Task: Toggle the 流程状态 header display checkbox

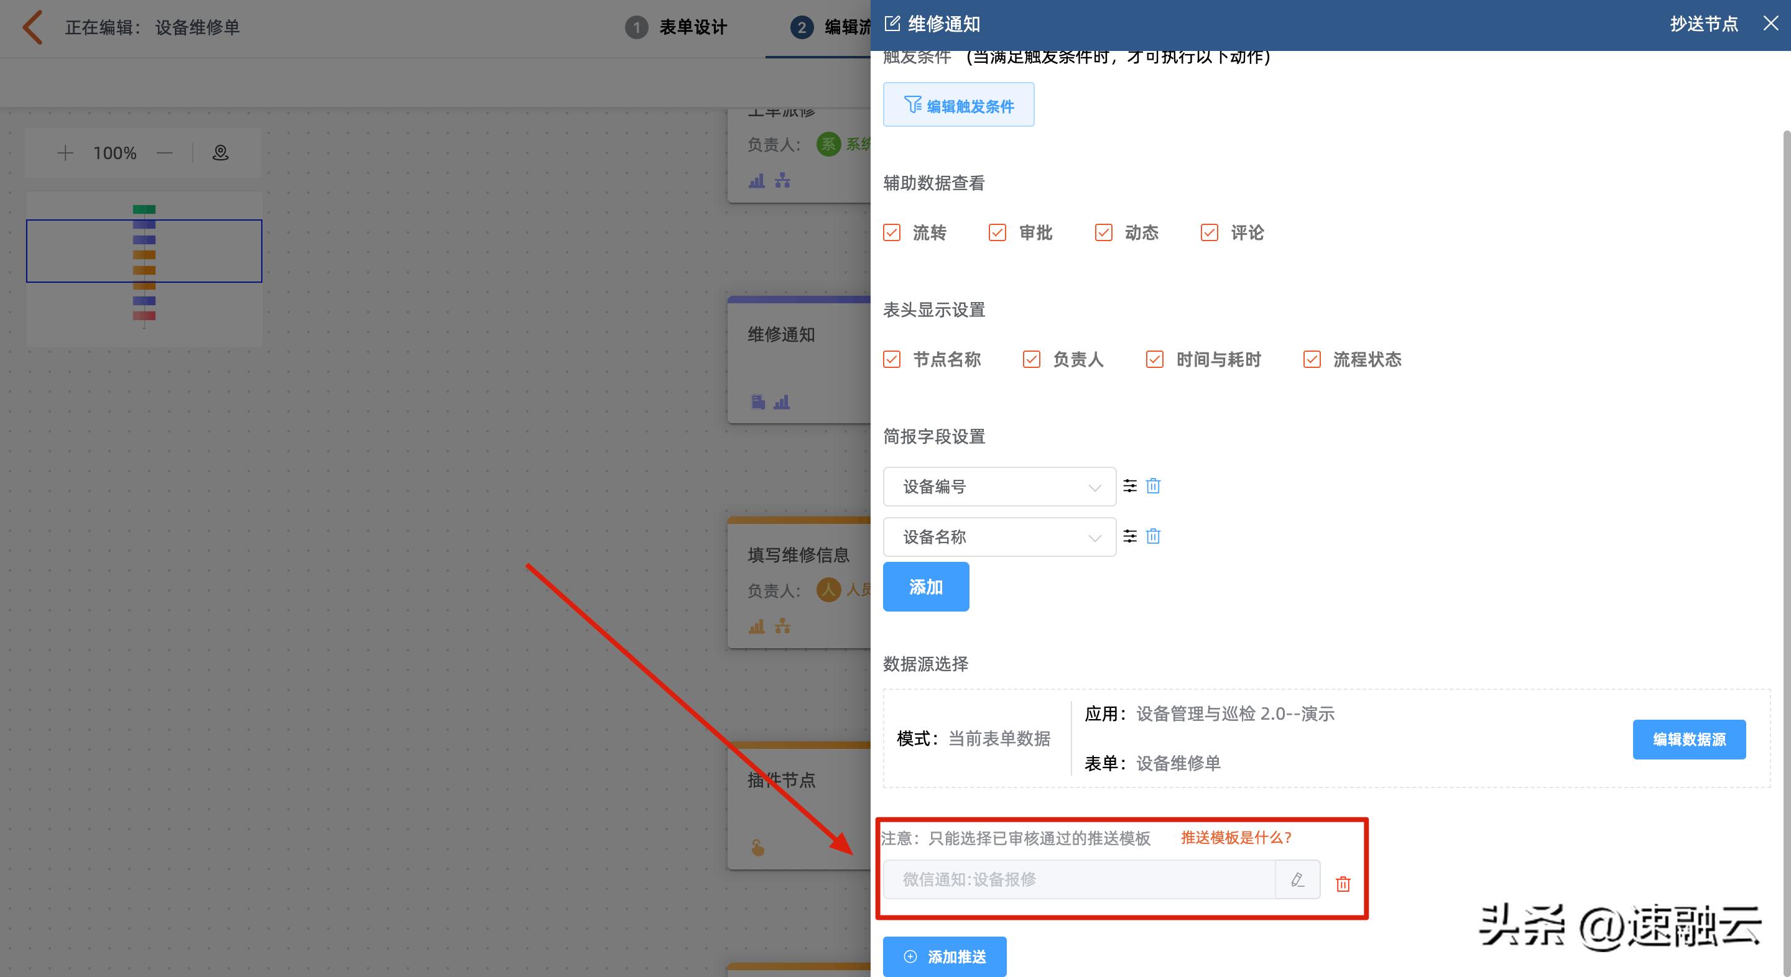Action: click(x=1312, y=359)
